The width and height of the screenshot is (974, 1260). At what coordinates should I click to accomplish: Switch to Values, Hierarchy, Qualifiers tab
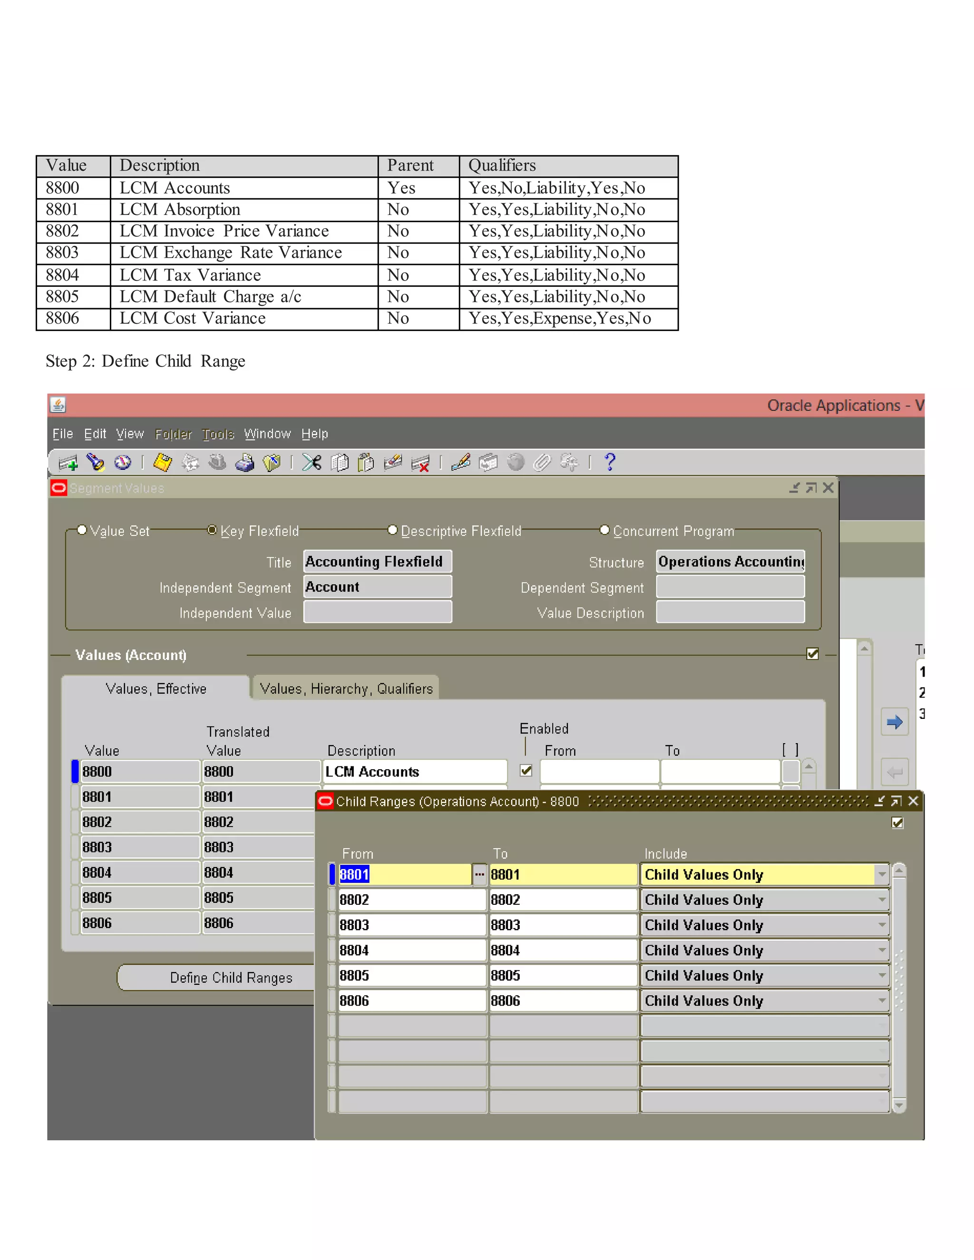[346, 688]
